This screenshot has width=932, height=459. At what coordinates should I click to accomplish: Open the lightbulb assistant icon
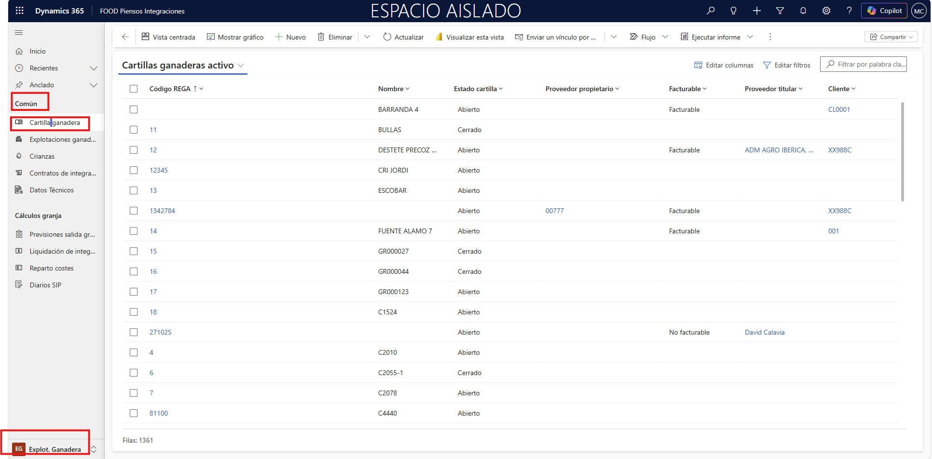tap(733, 11)
